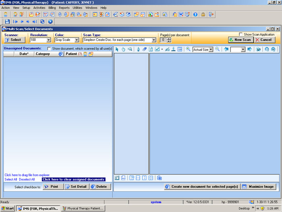Click the dollar sign billing icon
Viewport: 282px width, 212px height.
(x=60, y=15)
